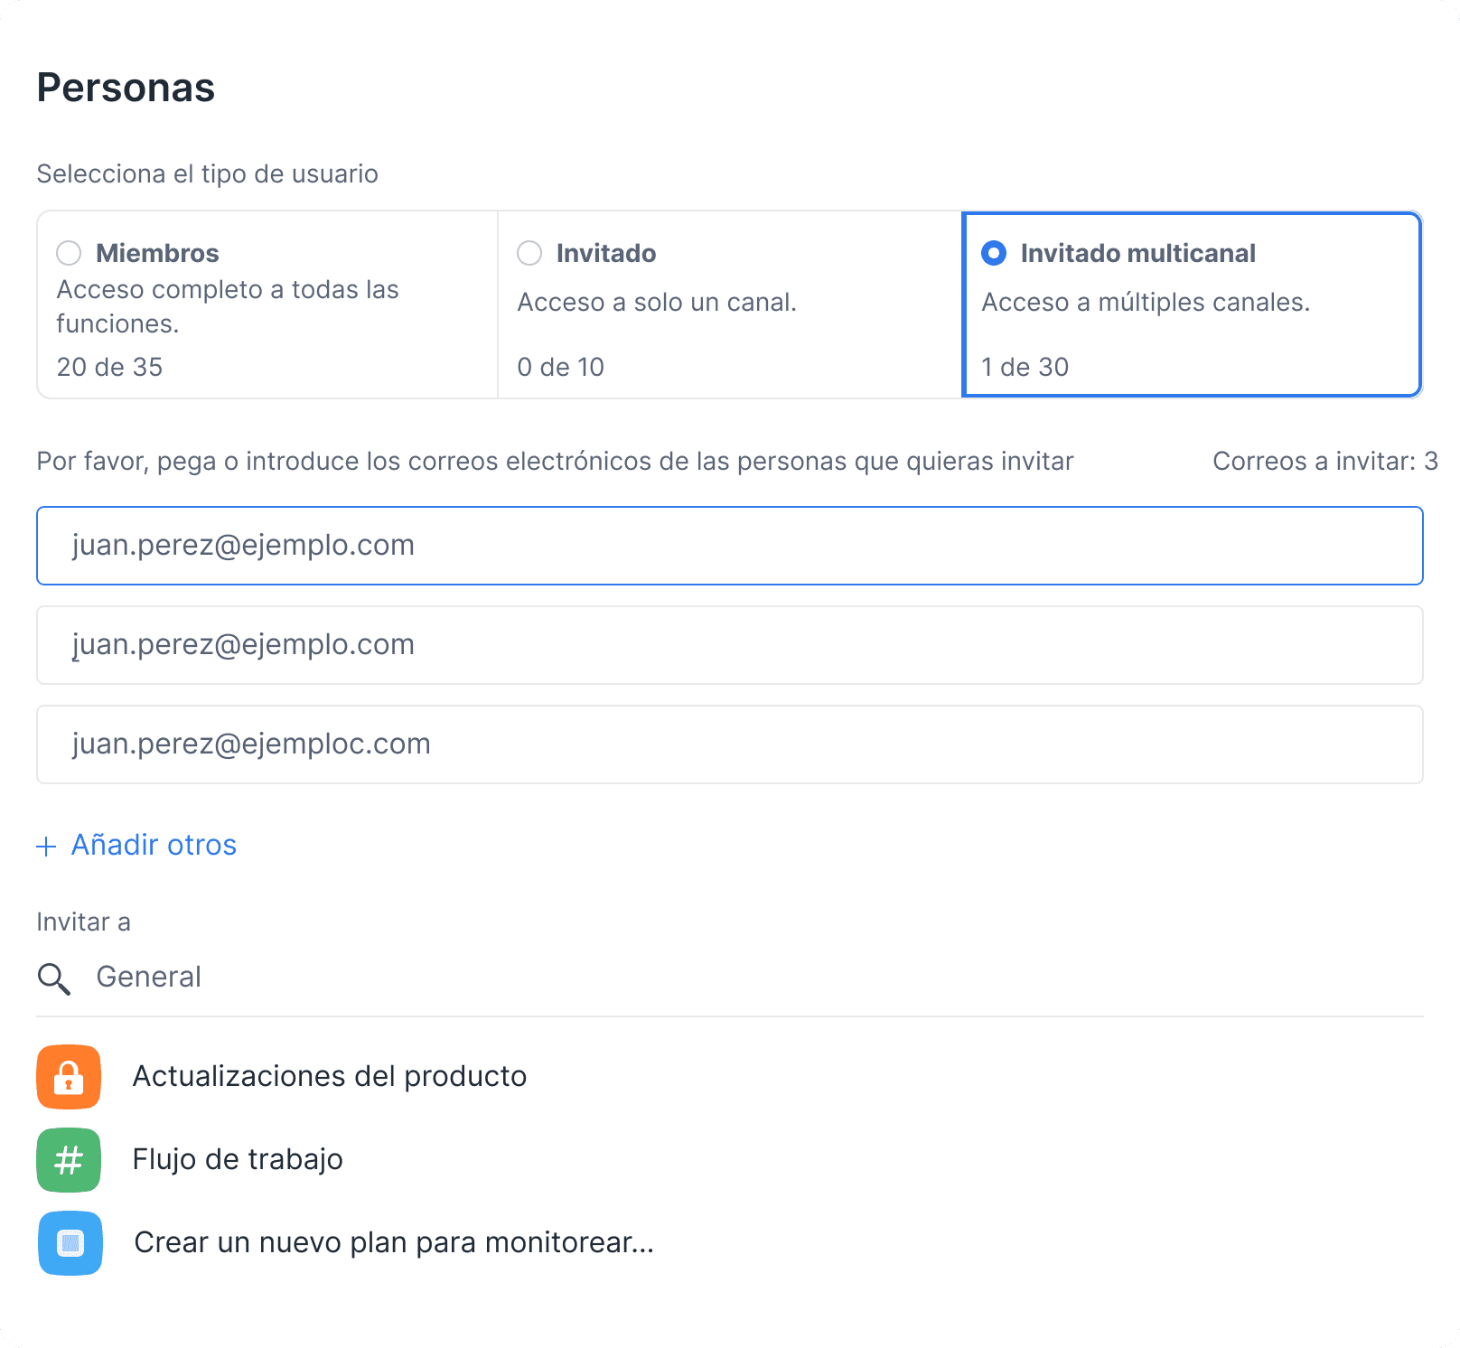Image resolution: width=1460 pixels, height=1348 pixels.
Task: Click the magnifying glass search icon
Action: (x=53, y=978)
